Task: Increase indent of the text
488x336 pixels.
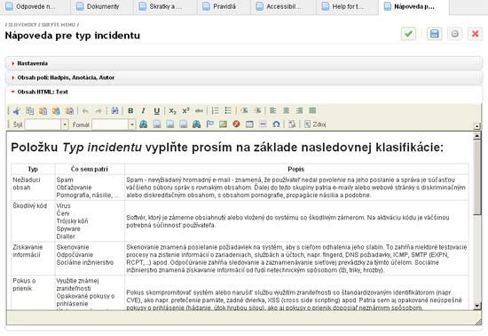Action: tap(257, 110)
